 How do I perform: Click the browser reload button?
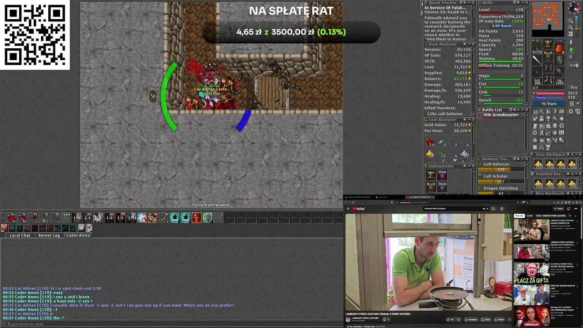click(x=353, y=202)
